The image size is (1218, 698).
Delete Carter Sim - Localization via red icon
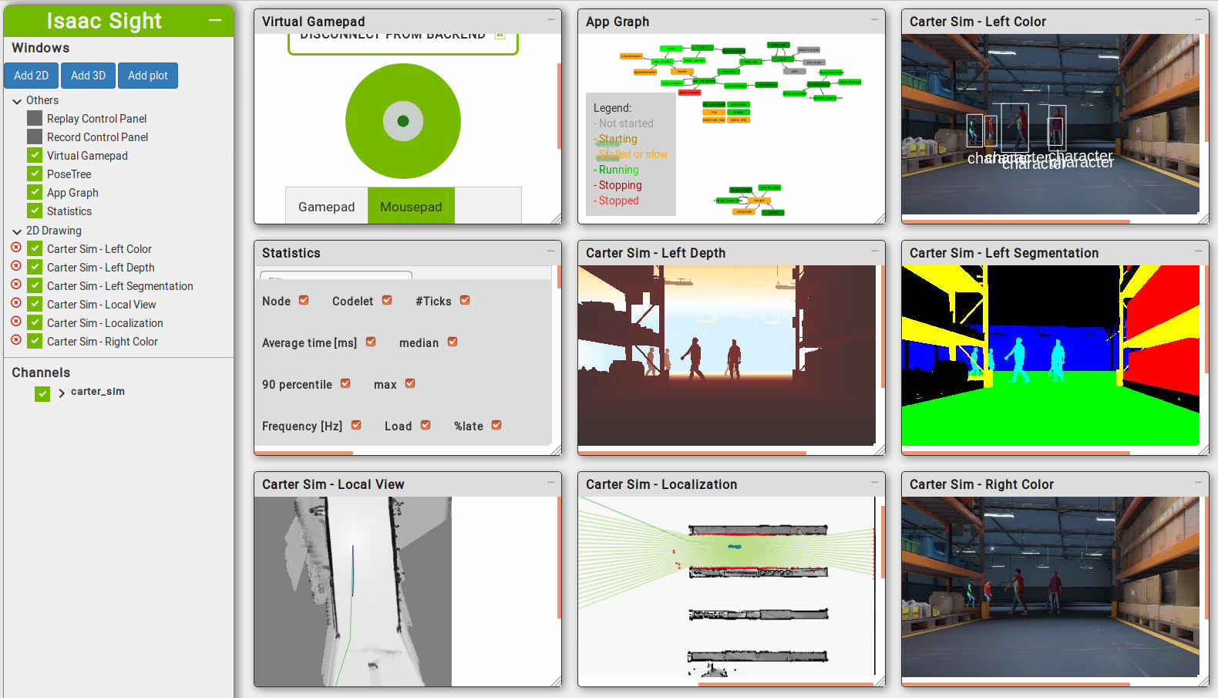click(16, 322)
